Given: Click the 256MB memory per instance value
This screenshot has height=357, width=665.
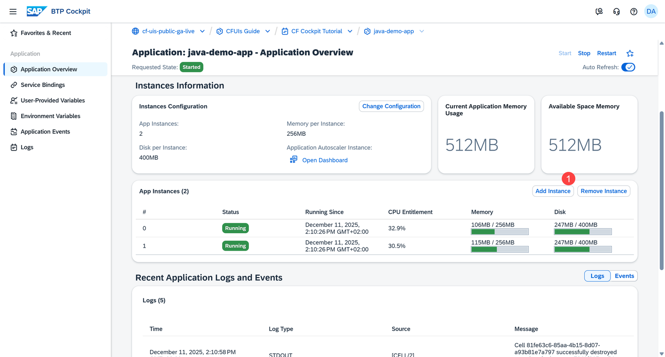Looking at the screenshot, I should (x=296, y=133).
